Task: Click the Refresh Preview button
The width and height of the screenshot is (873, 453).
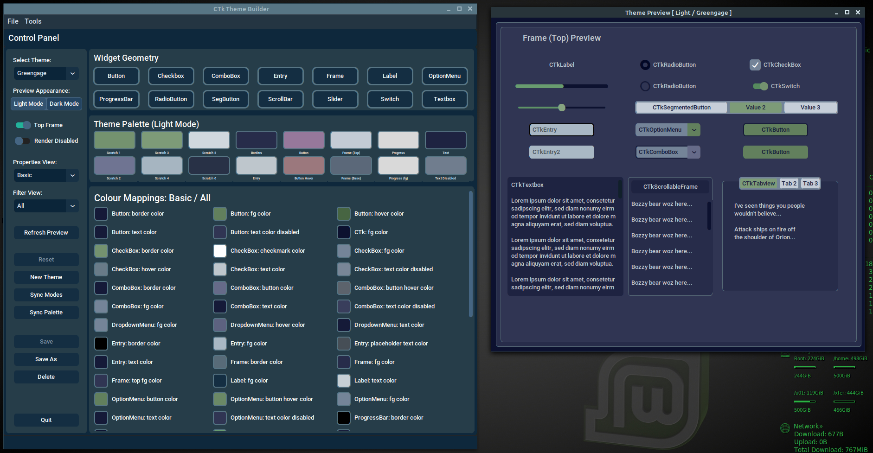Action: tap(46, 232)
